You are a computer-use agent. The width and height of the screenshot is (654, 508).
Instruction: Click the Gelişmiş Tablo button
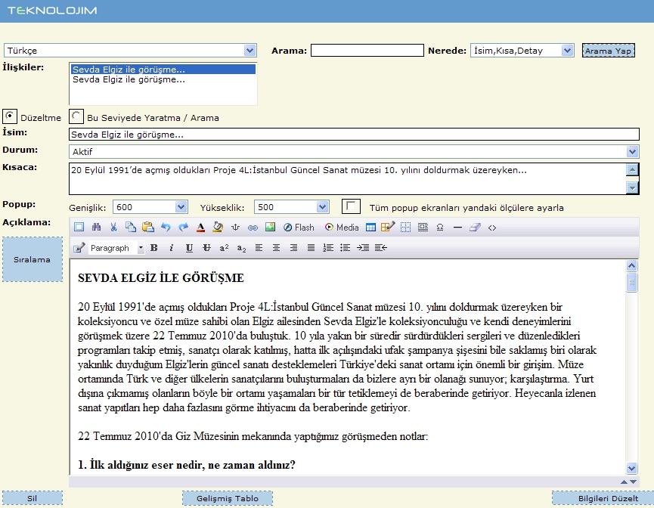point(228,498)
